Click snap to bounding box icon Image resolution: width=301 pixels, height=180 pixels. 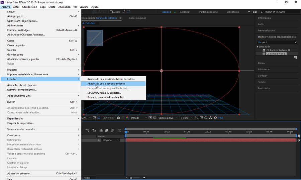tap(129, 12)
